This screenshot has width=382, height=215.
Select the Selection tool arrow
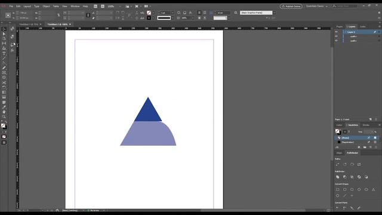pos(4,29)
